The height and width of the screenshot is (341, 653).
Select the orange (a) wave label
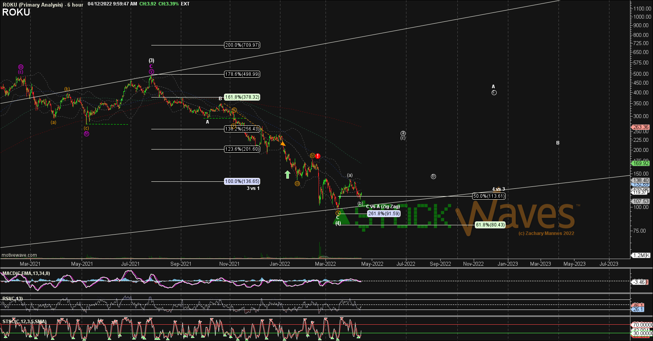(53, 122)
